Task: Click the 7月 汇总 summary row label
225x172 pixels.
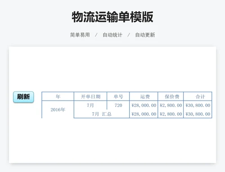Action: 102,114
